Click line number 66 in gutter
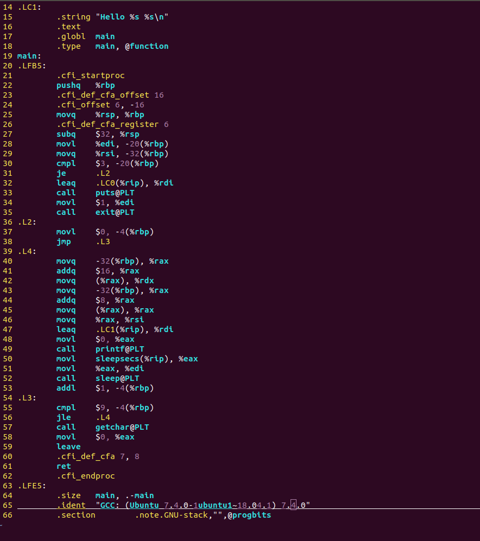The height and width of the screenshot is (541, 480). (x=8, y=515)
